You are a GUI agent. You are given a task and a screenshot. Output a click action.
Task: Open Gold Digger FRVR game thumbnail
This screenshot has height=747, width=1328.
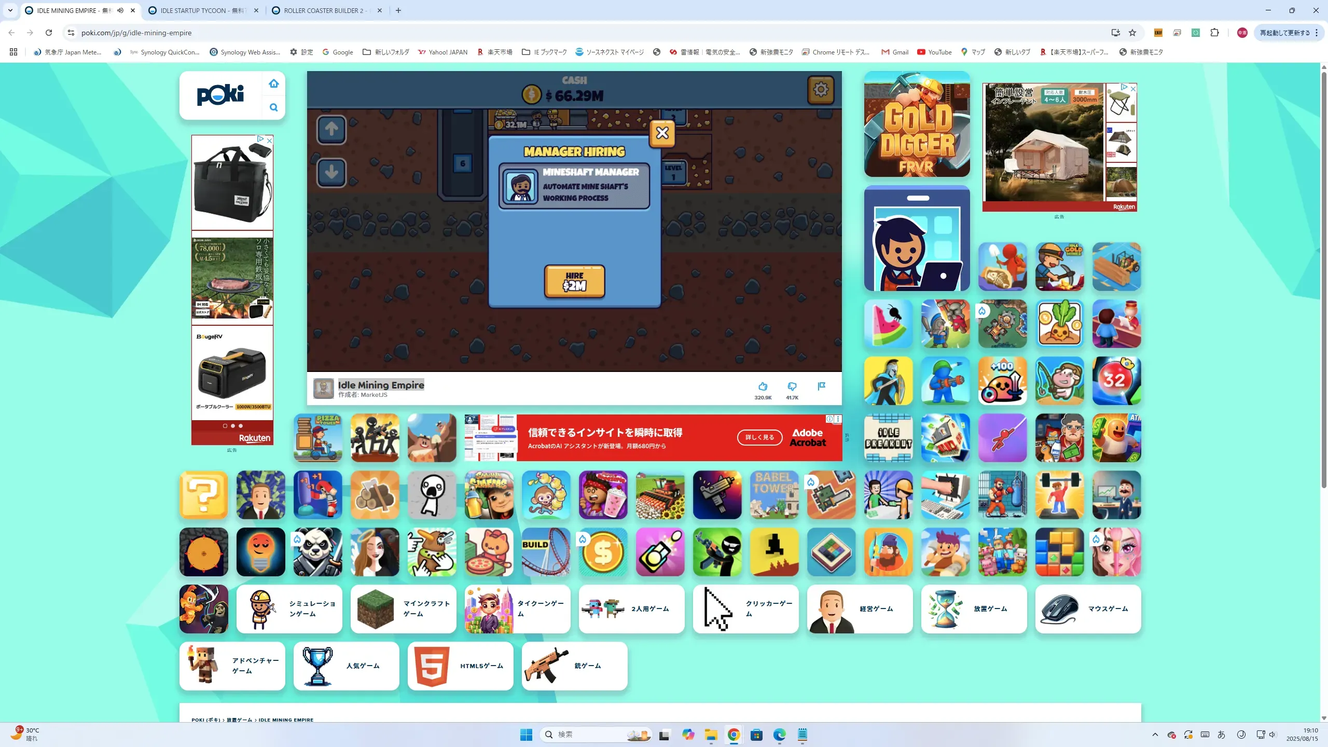click(x=917, y=125)
